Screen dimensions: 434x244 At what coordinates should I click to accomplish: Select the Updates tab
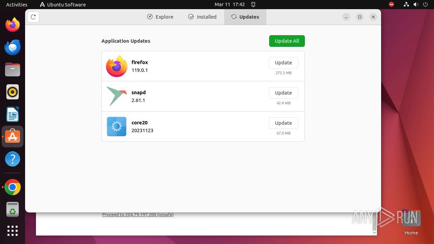(245, 17)
